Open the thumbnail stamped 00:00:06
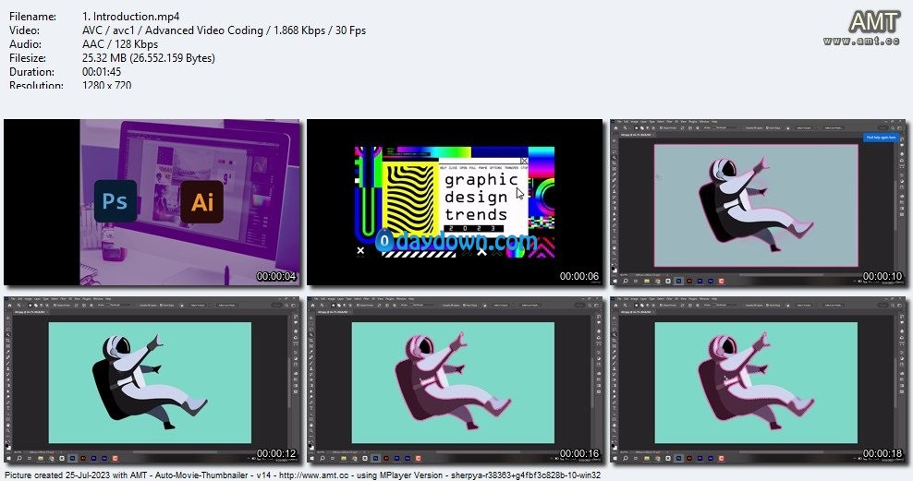This screenshot has width=913, height=481. 455,202
